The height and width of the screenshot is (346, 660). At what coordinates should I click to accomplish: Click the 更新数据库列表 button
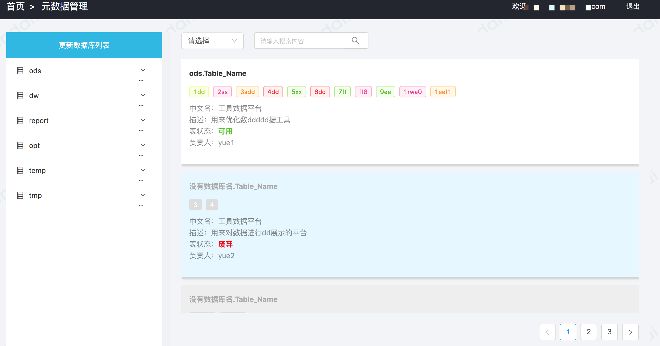point(84,45)
